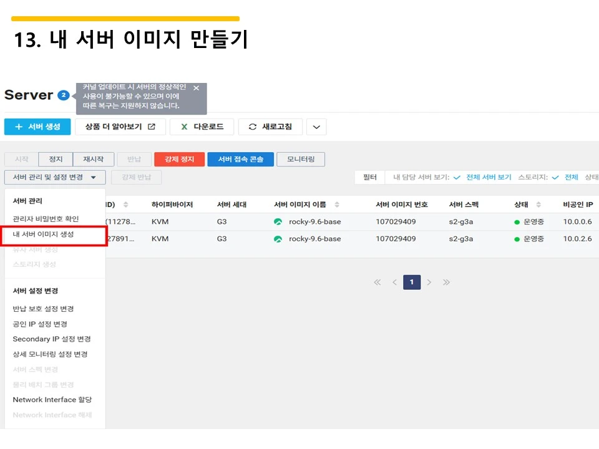Click the last page » pagination icon
Screen dimensions: 599x449
(447, 282)
